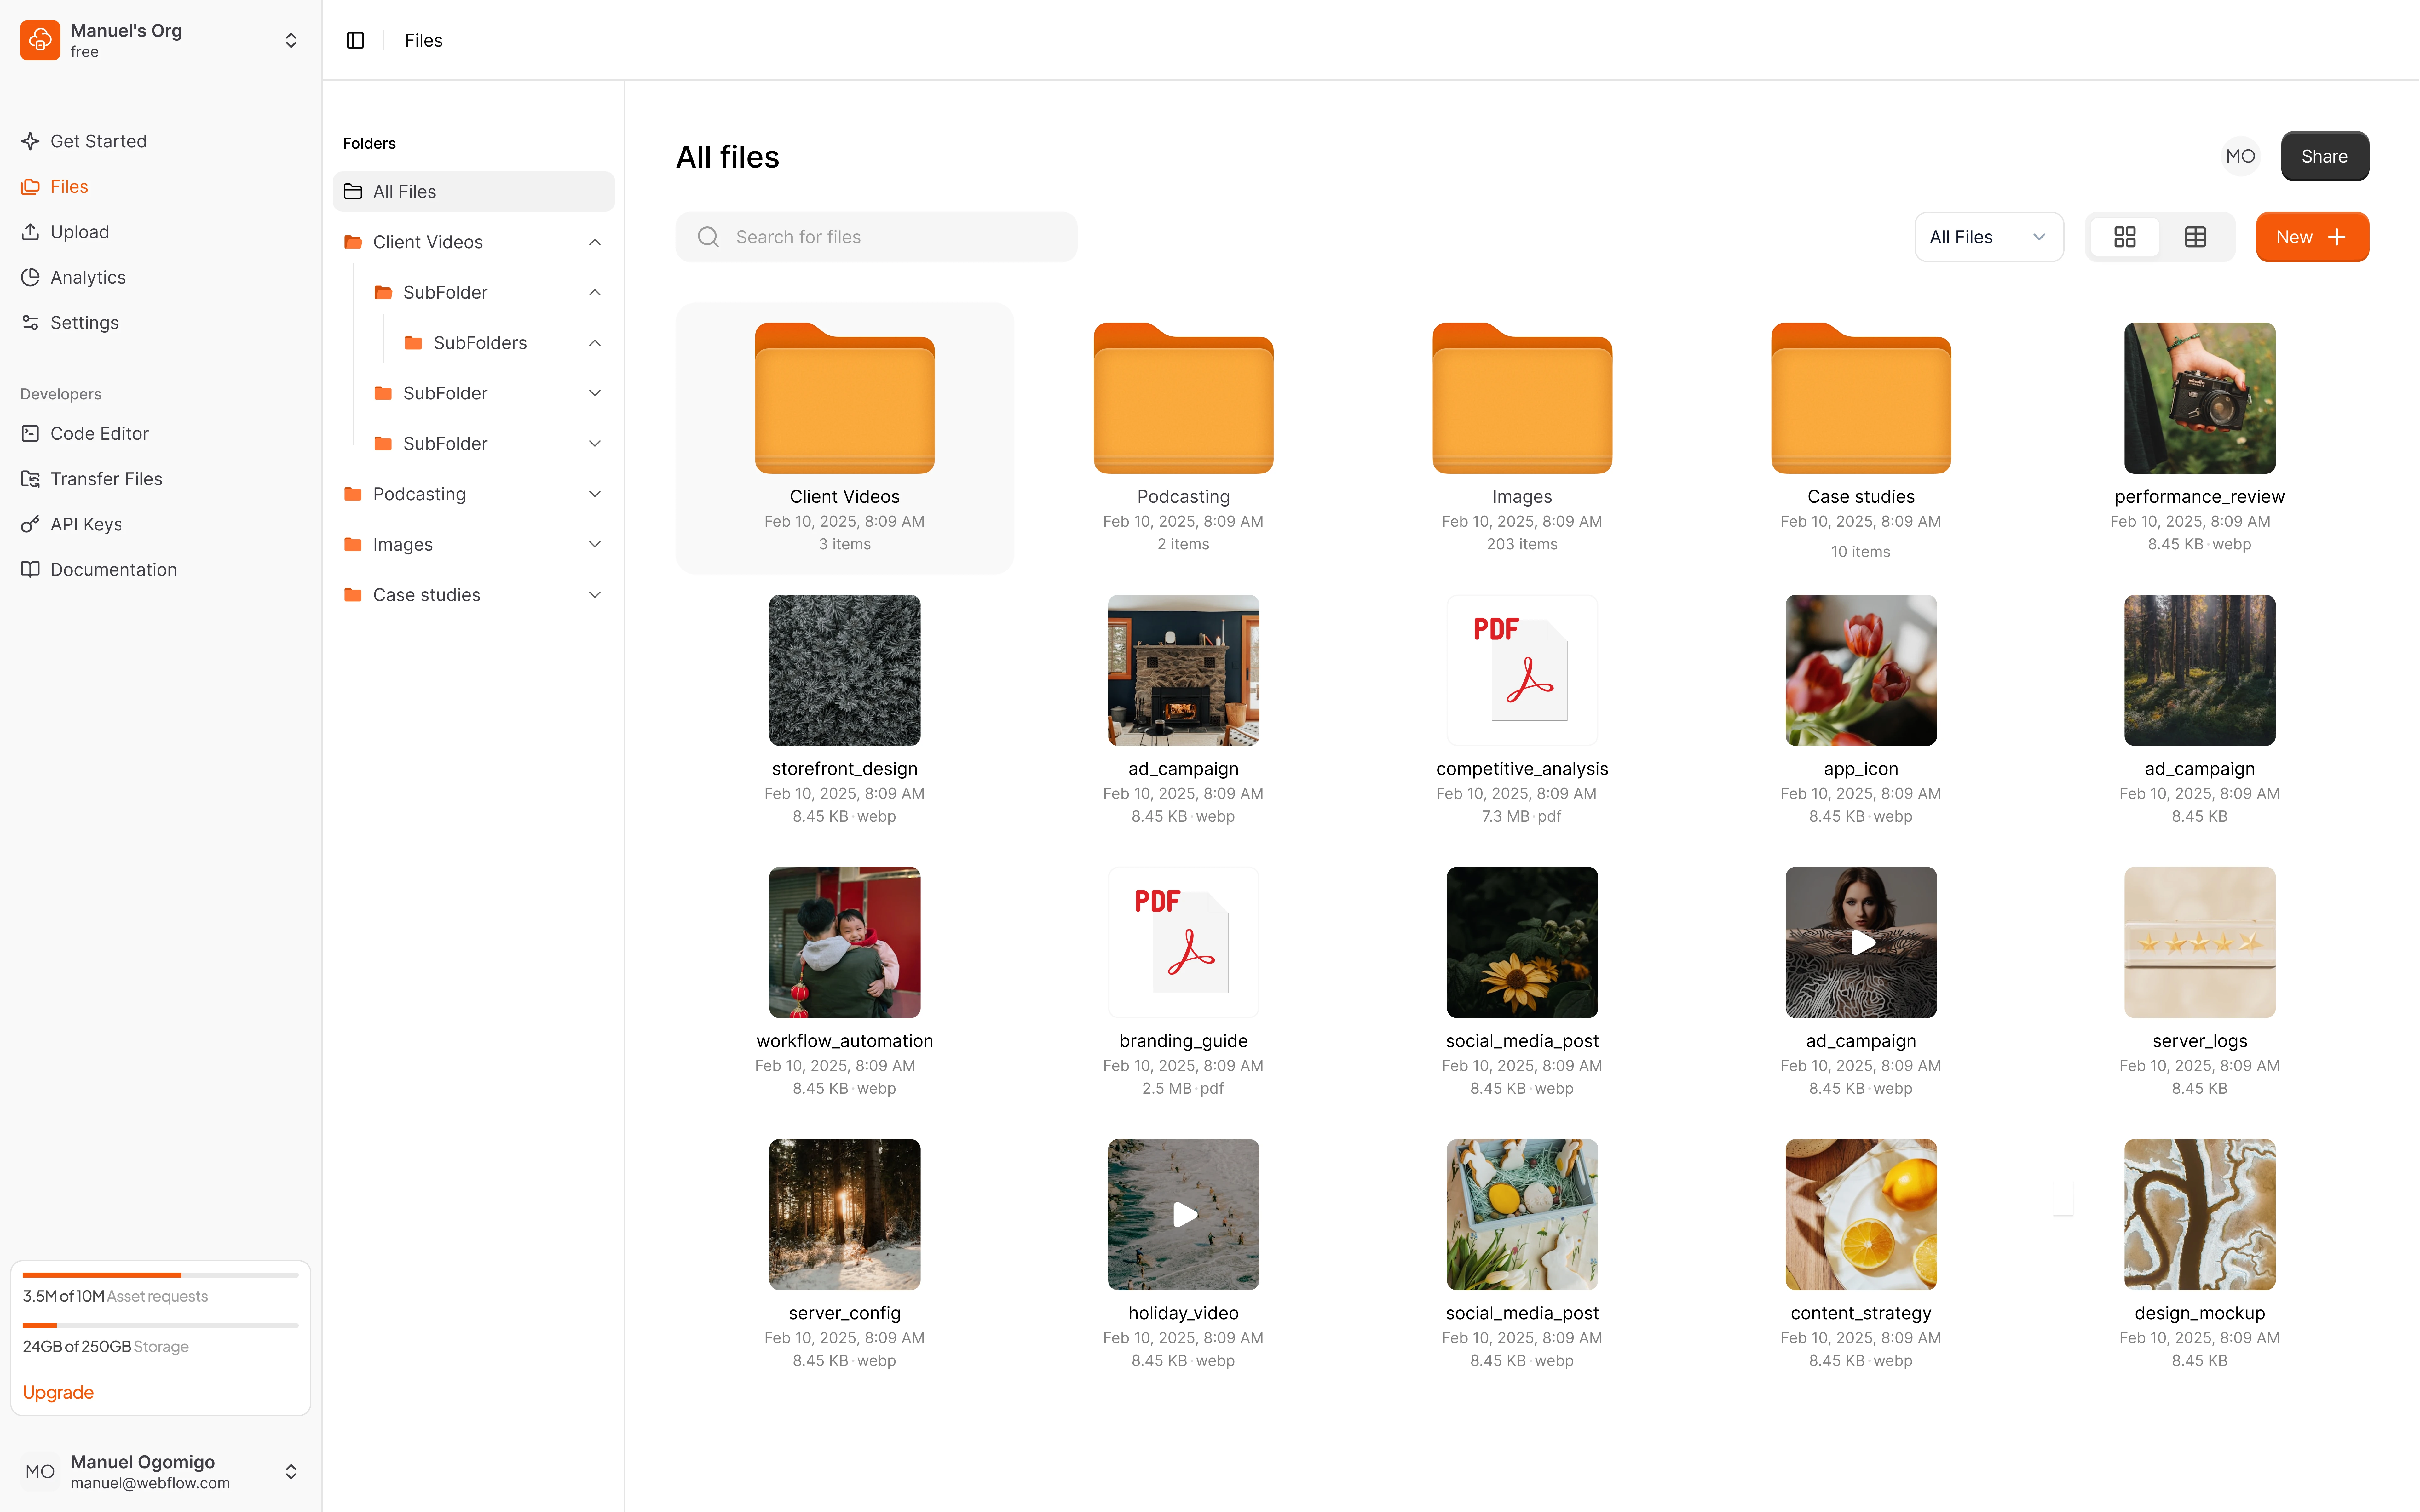The image size is (2420, 1512).
Task: Click the Upgrade link
Action: tap(58, 1392)
